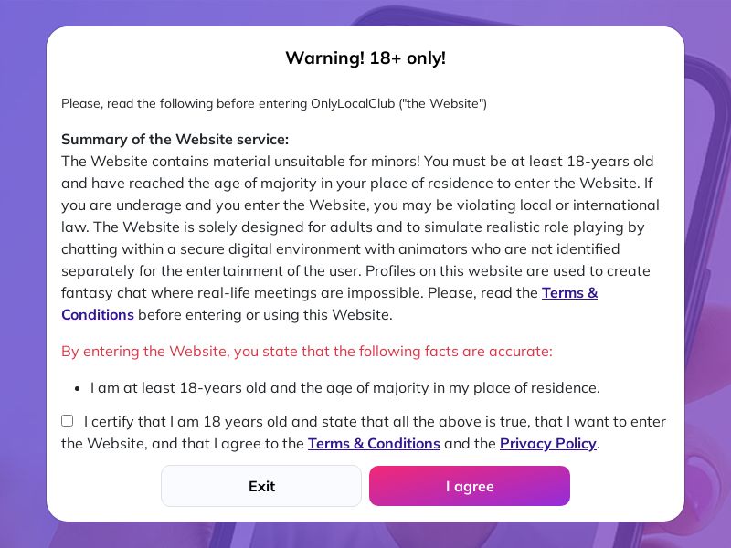Click 'the Website, and that I agree' text line

182,444
